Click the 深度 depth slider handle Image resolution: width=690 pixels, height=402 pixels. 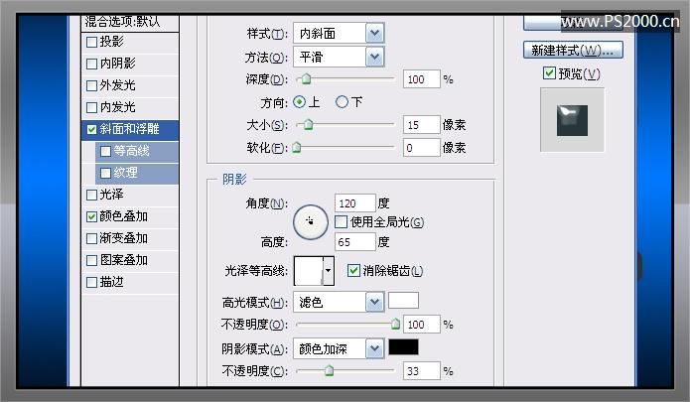306,79
